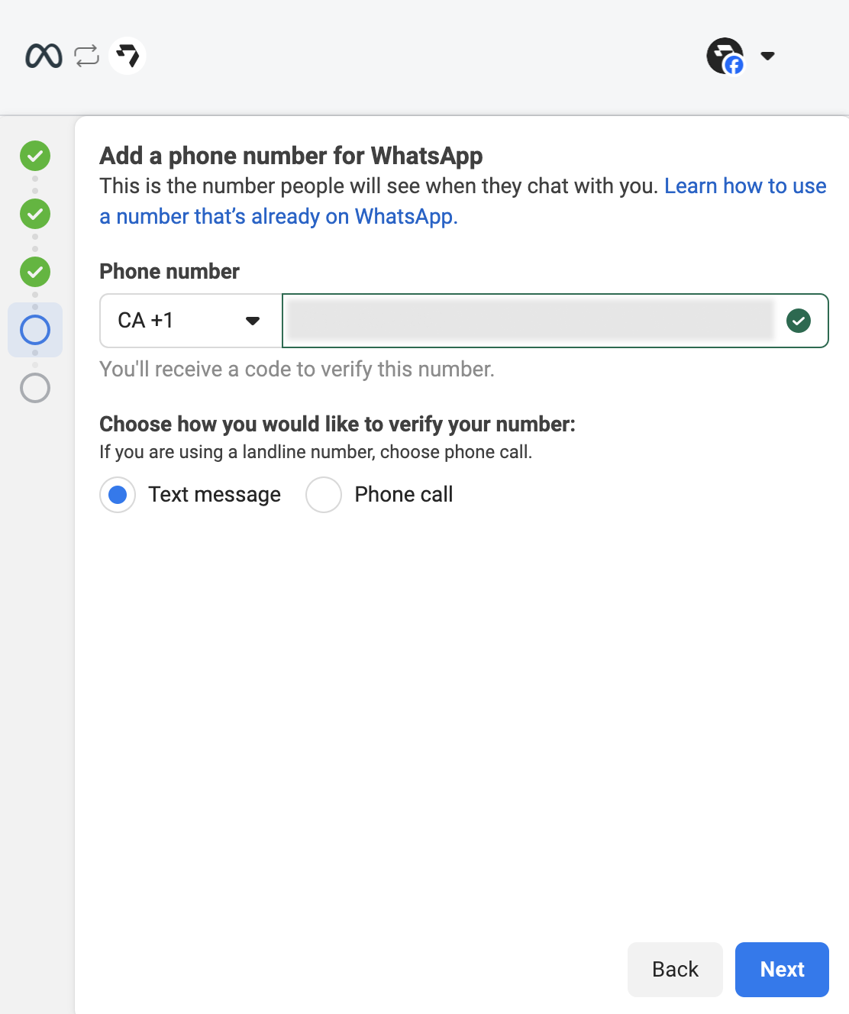
Task: Click the first completed step checkmark
Action: [34, 156]
